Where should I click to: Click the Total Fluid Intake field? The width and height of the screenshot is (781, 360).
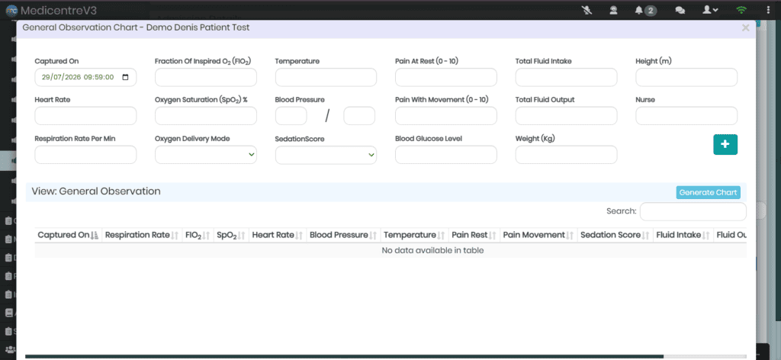pyautogui.click(x=567, y=77)
